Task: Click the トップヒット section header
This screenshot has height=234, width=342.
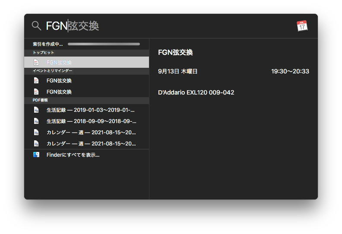Action: coord(87,53)
